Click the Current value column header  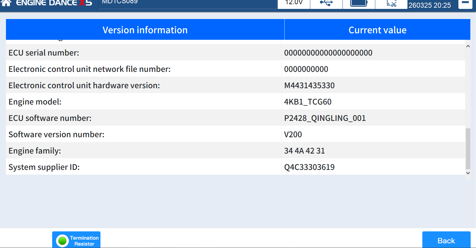(377, 30)
